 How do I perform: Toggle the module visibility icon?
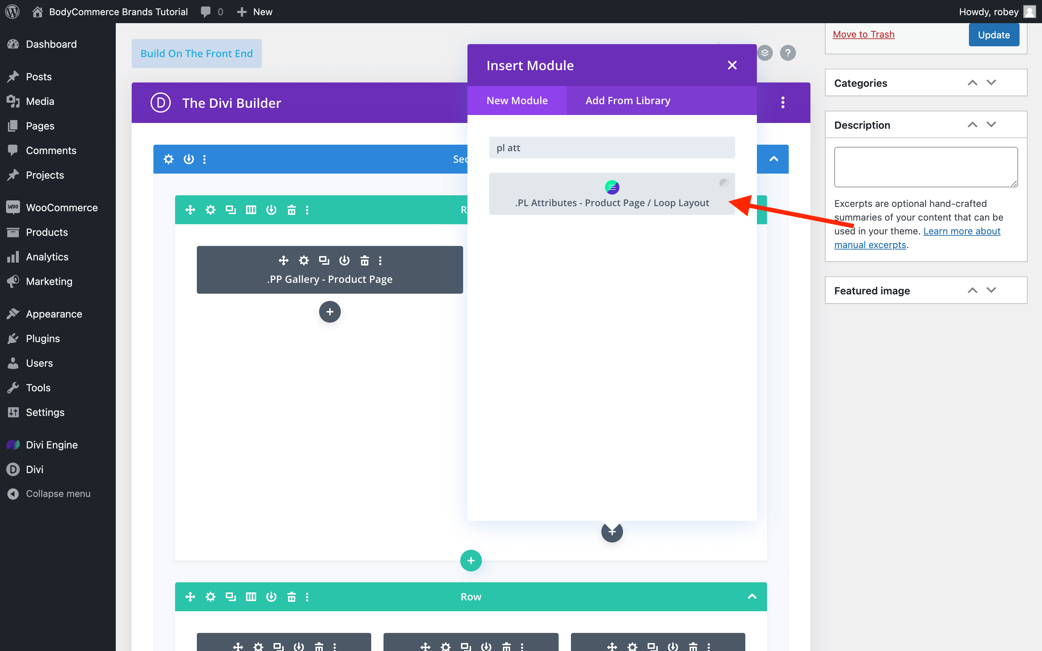click(x=344, y=260)
